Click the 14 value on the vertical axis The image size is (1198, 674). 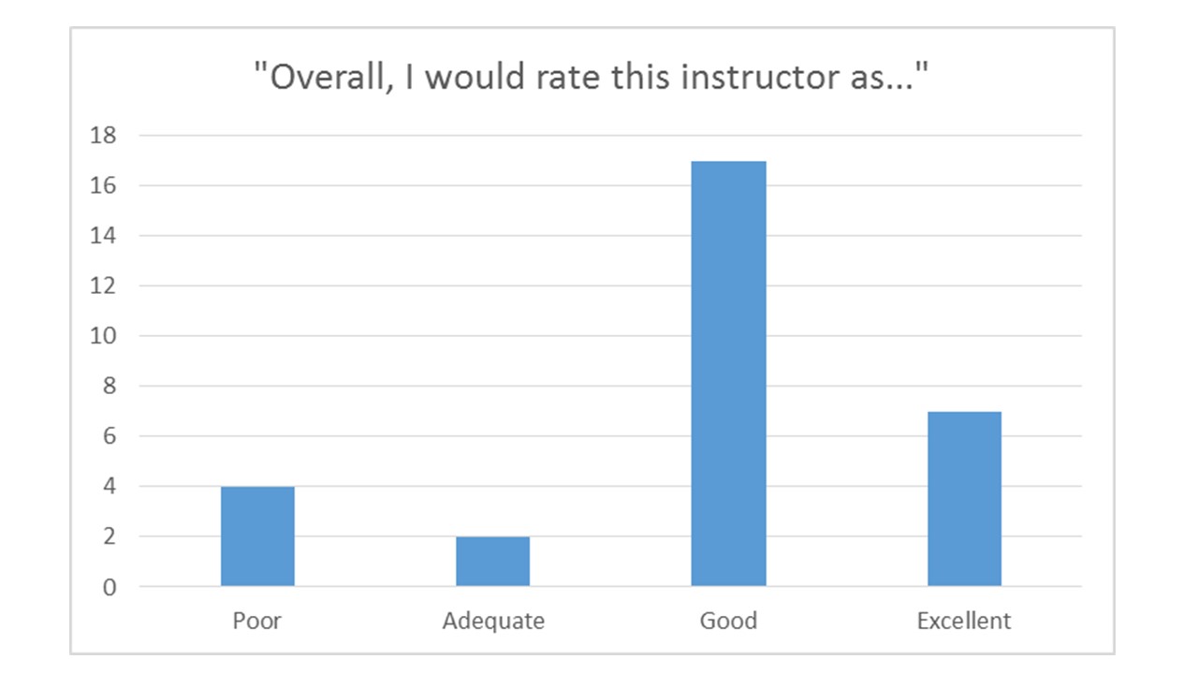click(x=106, y=236)
